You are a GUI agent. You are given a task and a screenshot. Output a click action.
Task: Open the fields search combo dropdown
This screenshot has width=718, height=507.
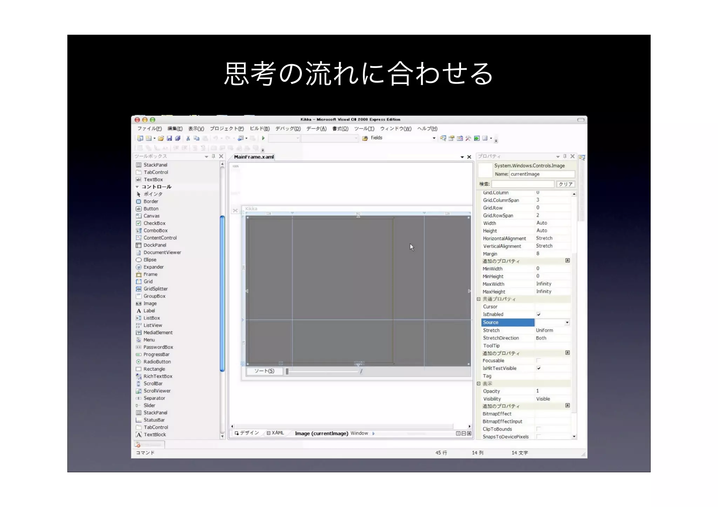[434, 138]
